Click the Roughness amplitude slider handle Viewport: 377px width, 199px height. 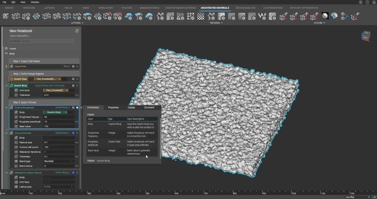point(77,122)
